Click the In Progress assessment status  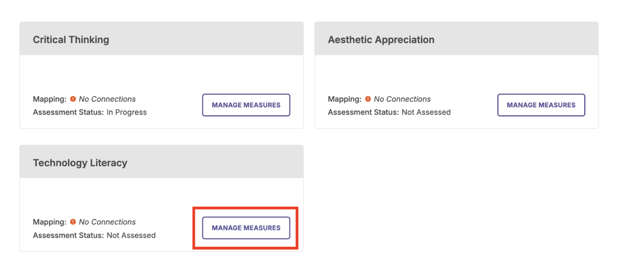(127, 112)
